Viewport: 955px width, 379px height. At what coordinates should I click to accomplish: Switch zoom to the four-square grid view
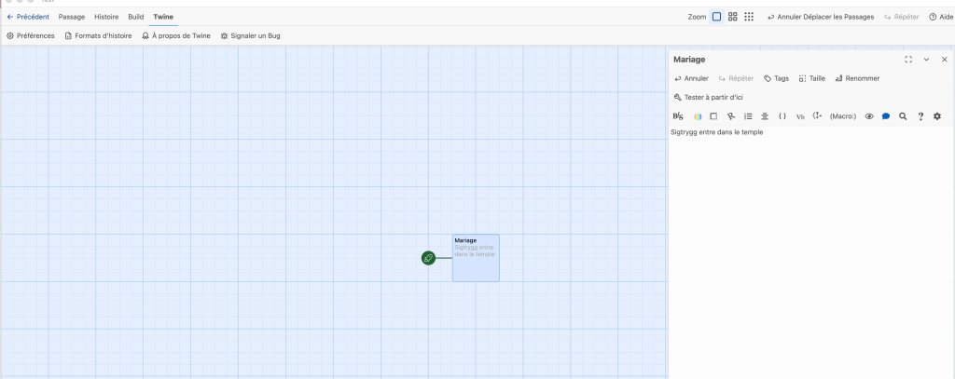tap(733, 17)
